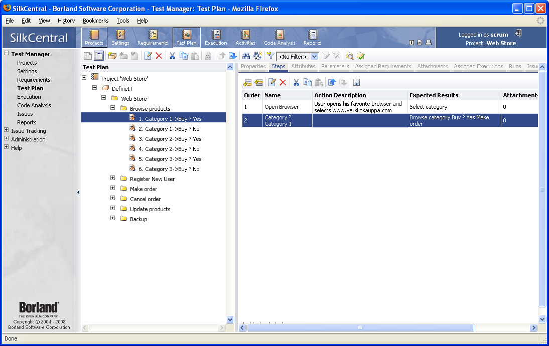549x346 pixels.
Task: Click the Issues link in the sidebar
Action: point(25,114)
